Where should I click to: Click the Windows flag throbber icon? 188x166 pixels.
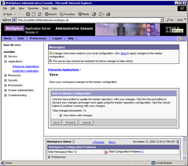click(x=182, y=8)
